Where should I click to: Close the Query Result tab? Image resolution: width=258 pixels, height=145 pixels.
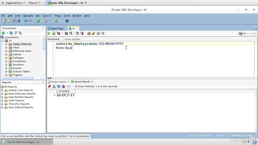(x=92, y=81)
